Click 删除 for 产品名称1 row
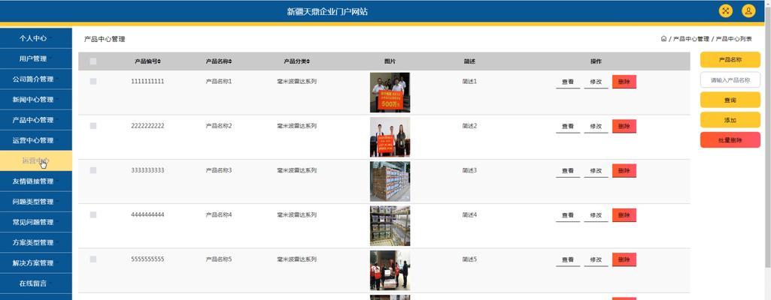Viewport: 771px width, 300px height. tap(624, 82)
